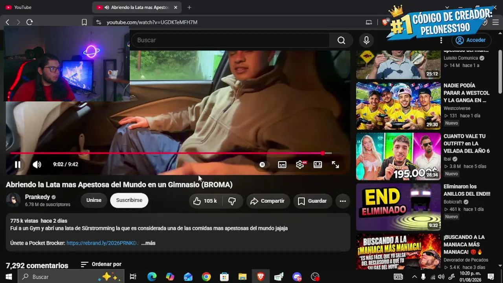Play the CUANTO VALE TU OUTFIT video
This screenshot has width=503, height=283.
(398, 156)
